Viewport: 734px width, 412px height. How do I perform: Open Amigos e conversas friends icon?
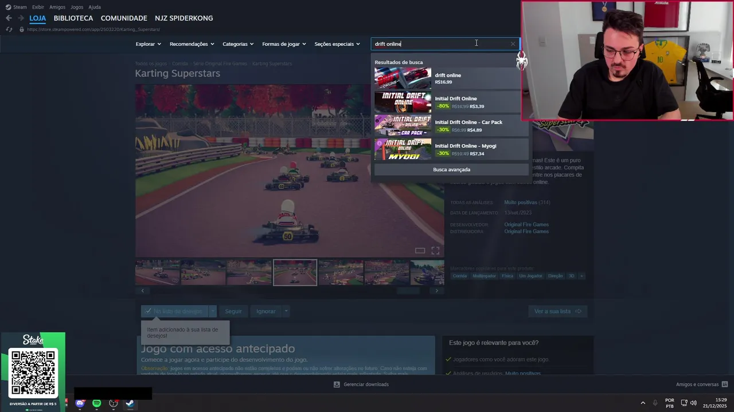725,385
